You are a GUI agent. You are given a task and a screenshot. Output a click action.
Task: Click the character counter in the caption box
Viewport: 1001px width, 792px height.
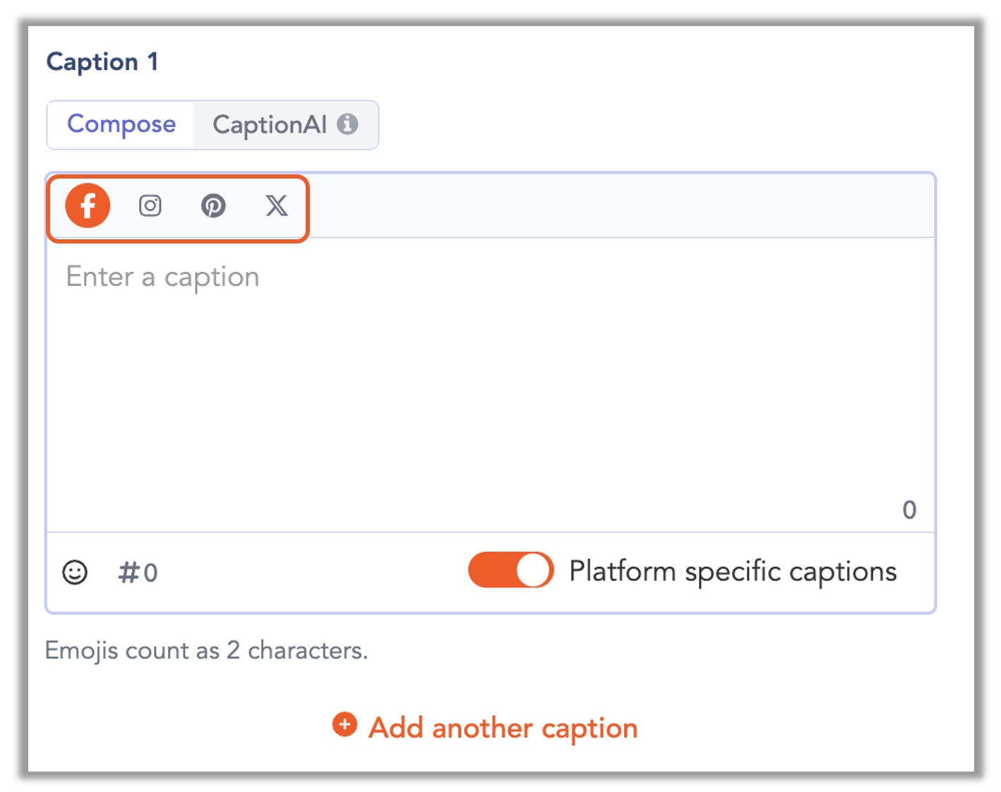coord(909,510)
